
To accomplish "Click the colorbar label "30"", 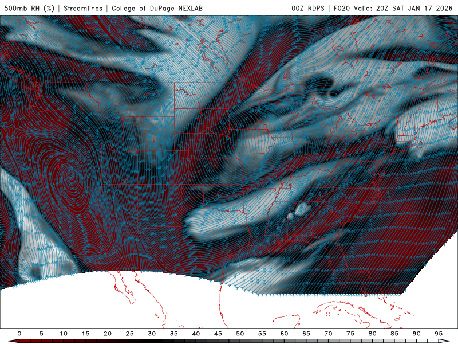I will (x=152, y=334).
